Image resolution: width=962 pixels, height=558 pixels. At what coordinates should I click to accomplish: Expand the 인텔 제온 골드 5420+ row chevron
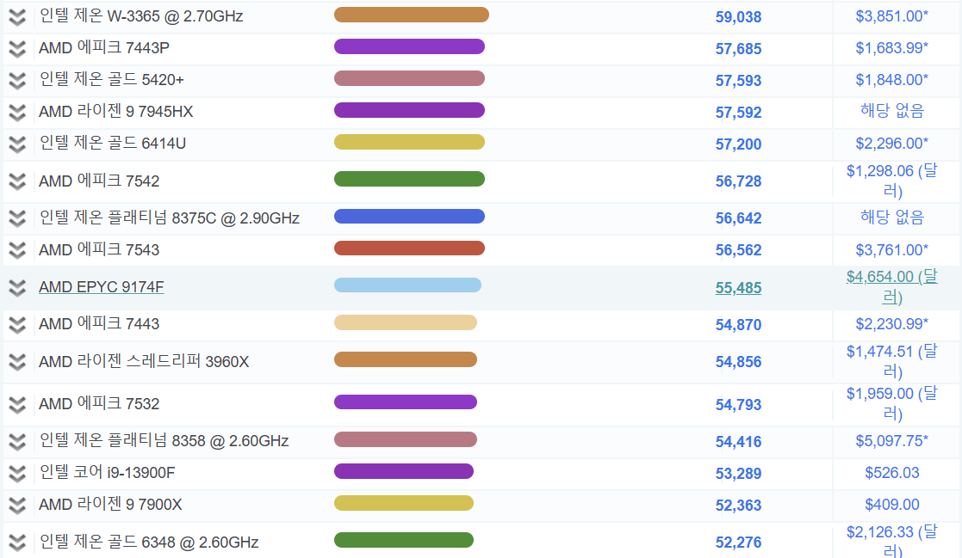click(x=17, y=80)
